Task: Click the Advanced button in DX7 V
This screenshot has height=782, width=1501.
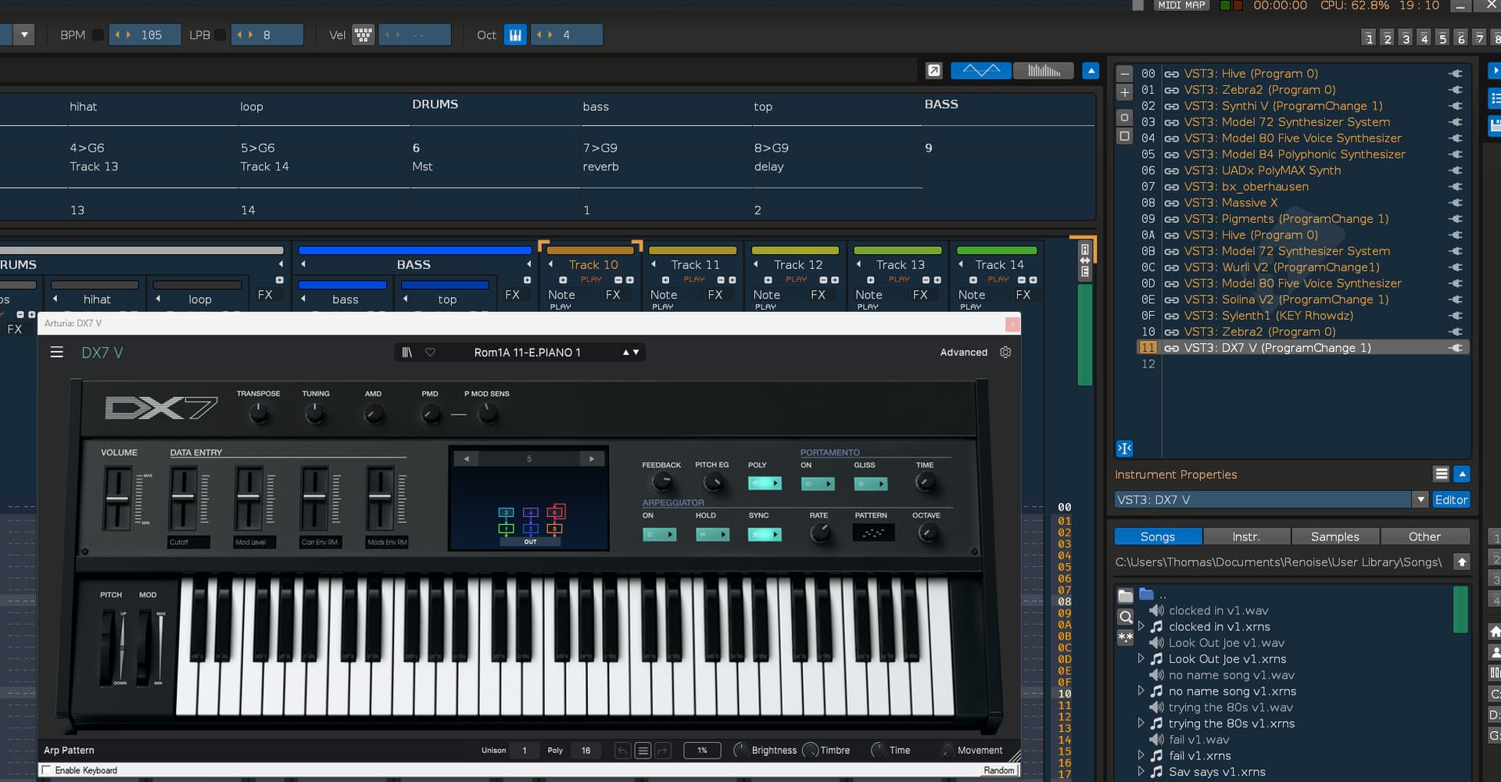Action: point(963,353)
